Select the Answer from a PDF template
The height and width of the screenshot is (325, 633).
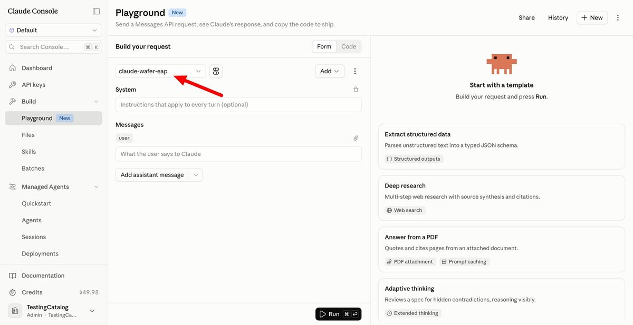point(502,250)
